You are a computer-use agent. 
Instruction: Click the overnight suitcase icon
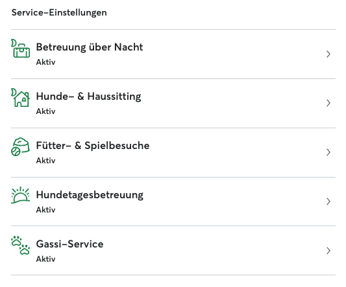click(x=20, y=48)
